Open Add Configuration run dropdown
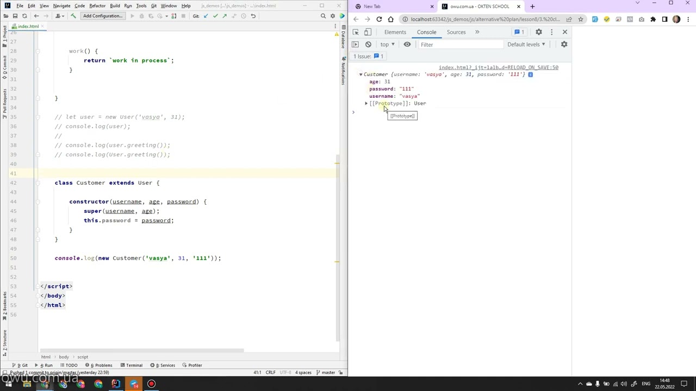The height and width of the screenshot is (391, 696). (x=103, y=16)
